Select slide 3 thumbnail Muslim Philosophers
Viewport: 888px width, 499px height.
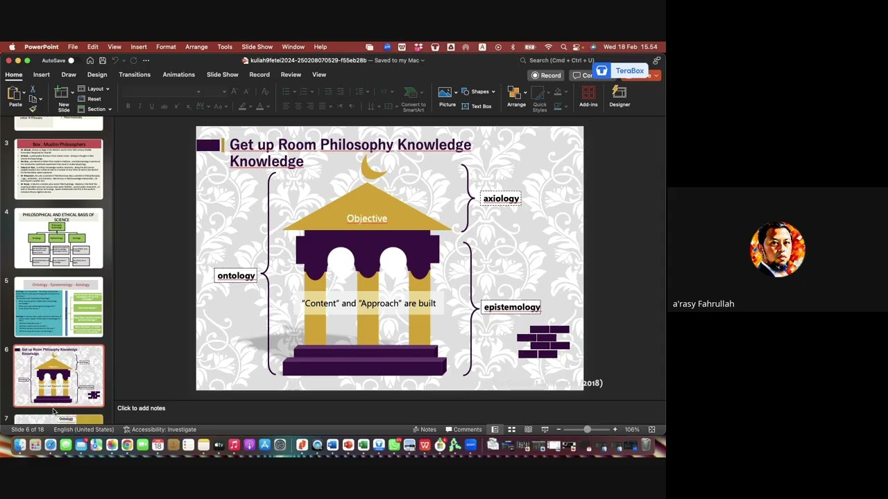click(x=59, y=170)
